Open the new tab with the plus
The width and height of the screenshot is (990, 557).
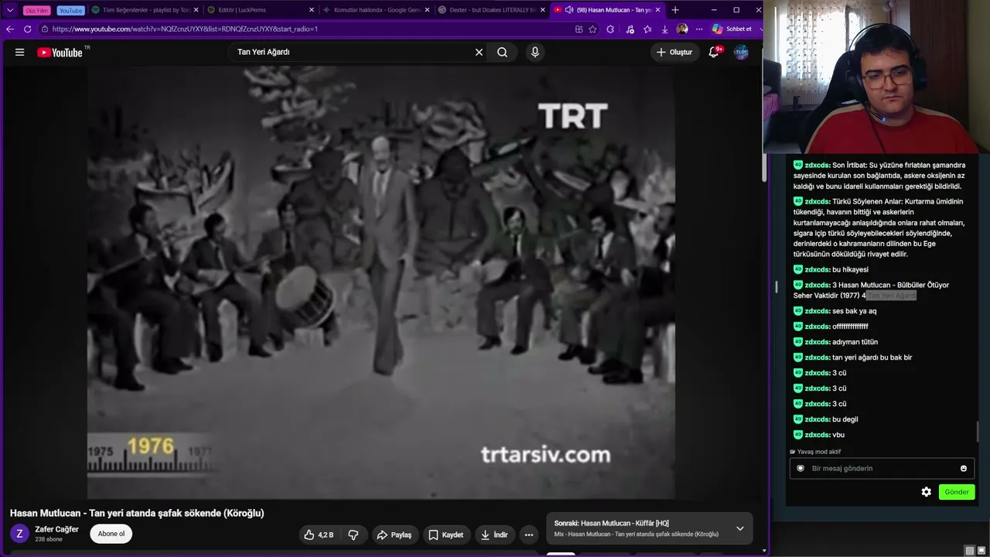[x=675, y=10]
